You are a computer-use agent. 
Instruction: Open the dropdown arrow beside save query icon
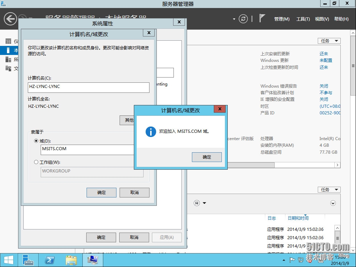(204, 203)
